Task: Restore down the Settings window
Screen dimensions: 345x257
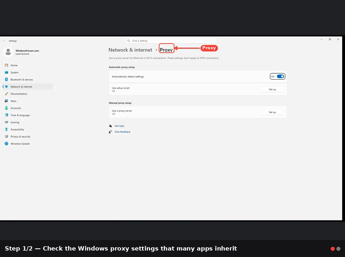Action: (x=330, y=39)
